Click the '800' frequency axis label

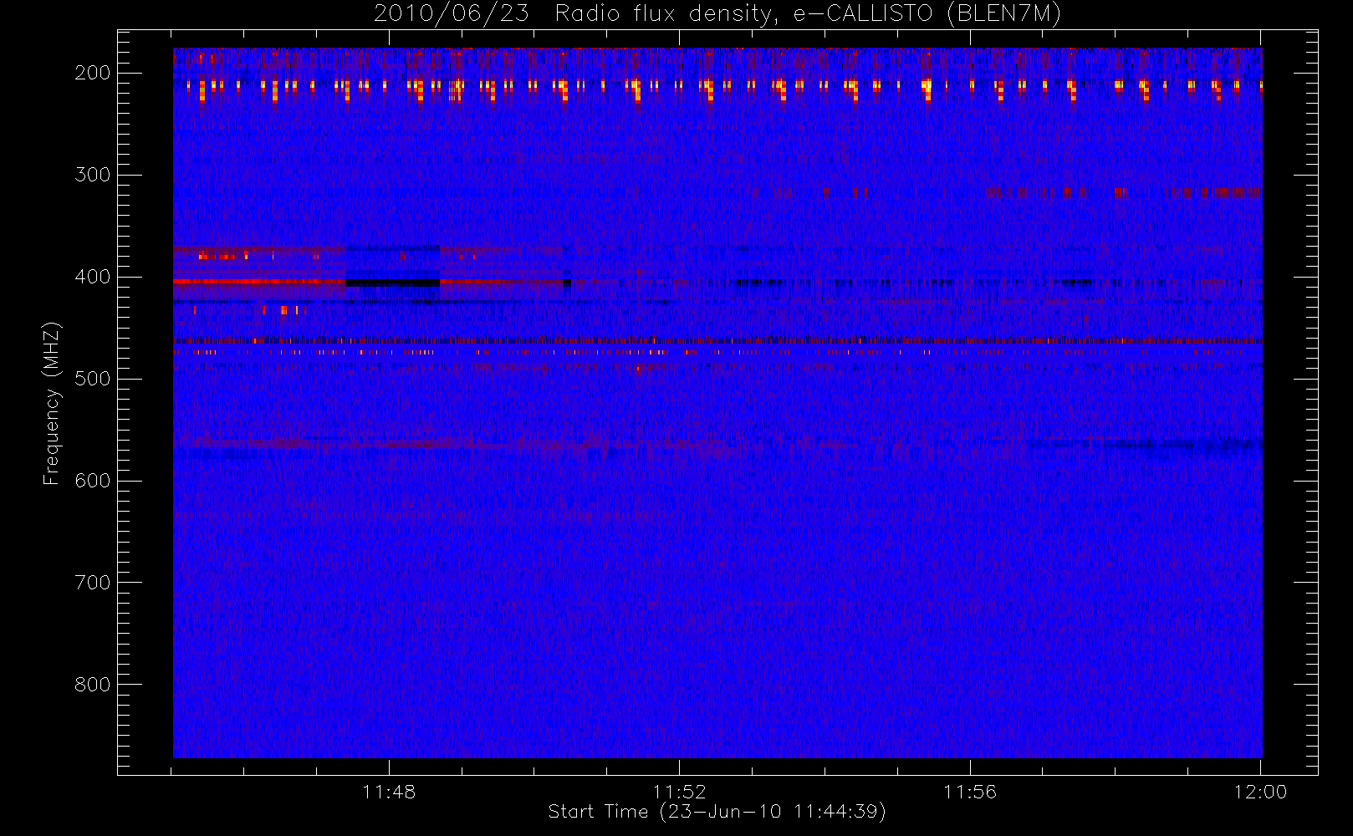pos(92,685)
